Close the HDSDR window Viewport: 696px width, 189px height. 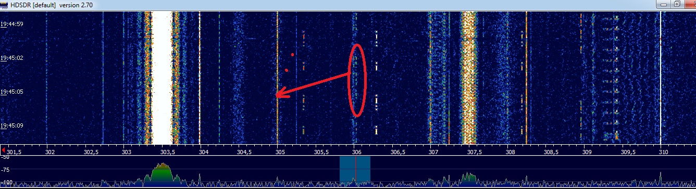coord(689,4)
